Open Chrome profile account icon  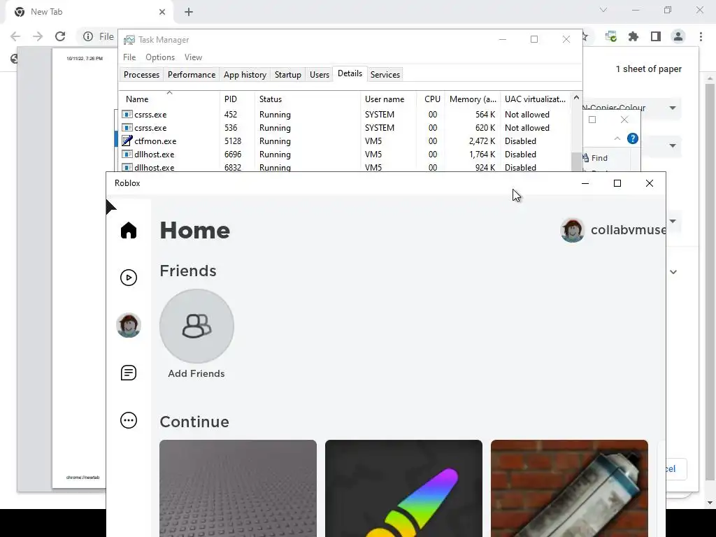click(x=678, y=36)
